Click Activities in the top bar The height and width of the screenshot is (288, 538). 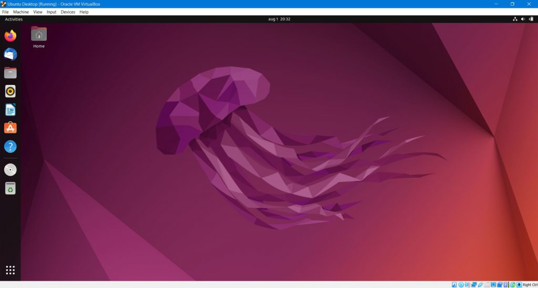coord(14,19)
